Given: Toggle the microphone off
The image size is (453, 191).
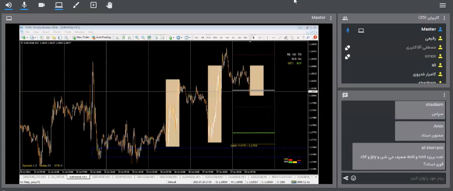Looking at the screenshot, I should pos(24,5).
